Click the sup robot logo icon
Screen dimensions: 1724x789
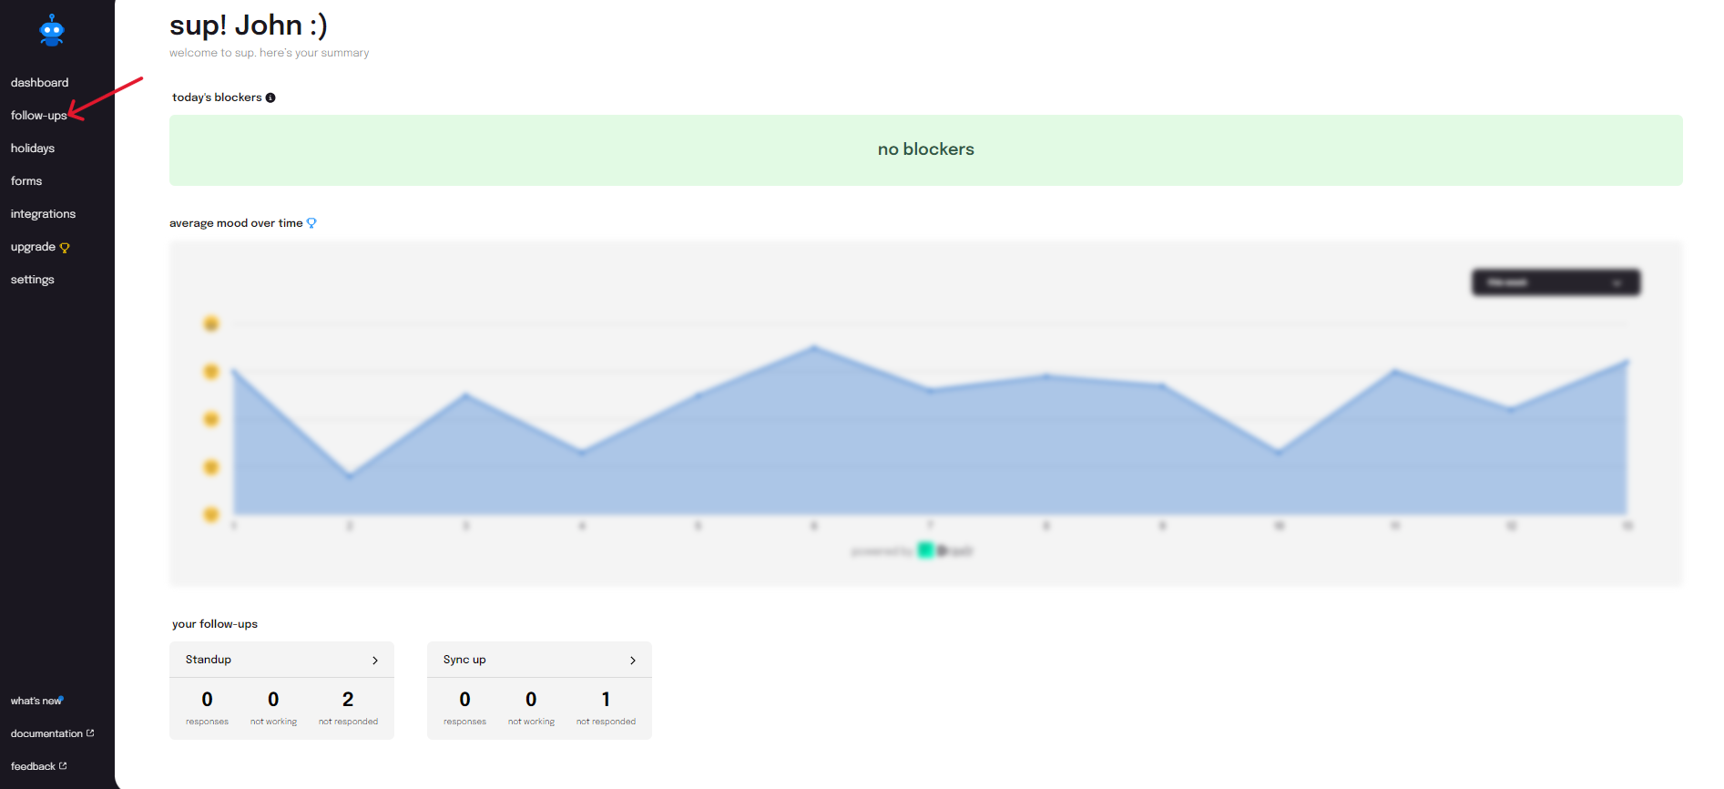coord(52,31)
